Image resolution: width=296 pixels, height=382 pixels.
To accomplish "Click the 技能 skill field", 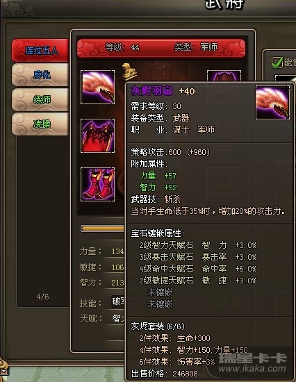I will (117, 301).
